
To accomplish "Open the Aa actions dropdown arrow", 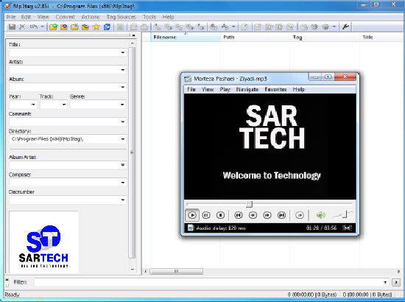I will [233, 27].
